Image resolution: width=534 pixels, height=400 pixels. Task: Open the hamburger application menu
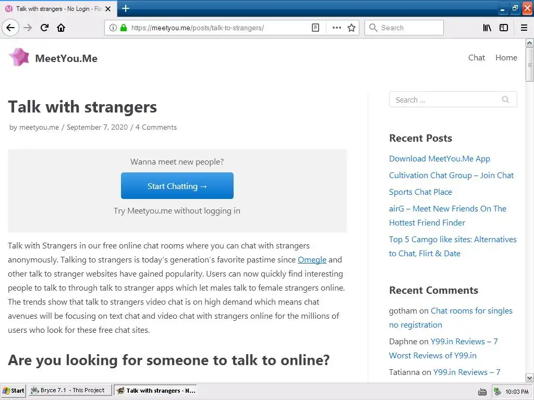tap(524, 28)
